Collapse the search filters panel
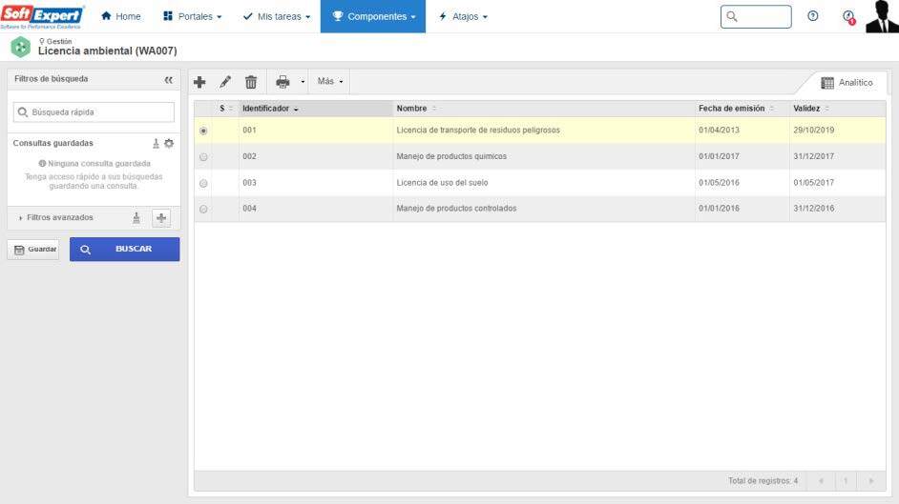 pos(169,80)
